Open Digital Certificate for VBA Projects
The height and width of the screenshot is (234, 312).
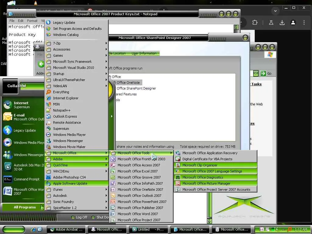click(216, 159)
